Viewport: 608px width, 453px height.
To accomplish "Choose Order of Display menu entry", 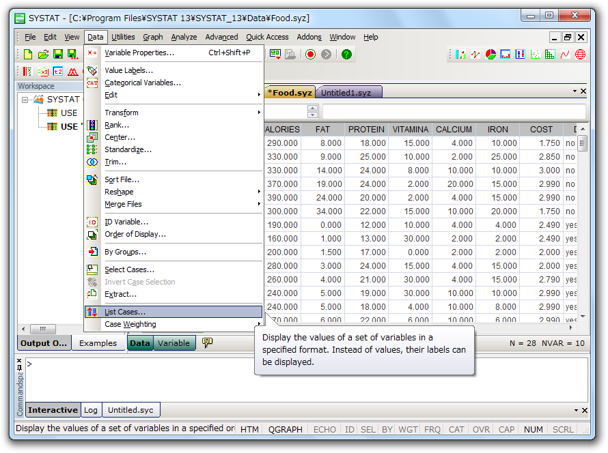I will (x=174, y=234).
